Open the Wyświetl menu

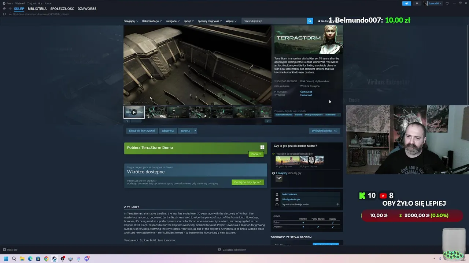tap(20, 3)
